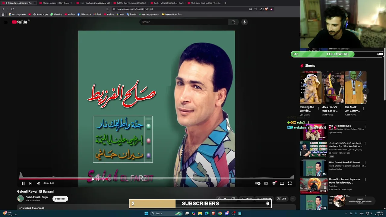Open the Traduire bookmark
Image resolution: width=386 pixels, height=217 pixels.
[x=131, y=14]
